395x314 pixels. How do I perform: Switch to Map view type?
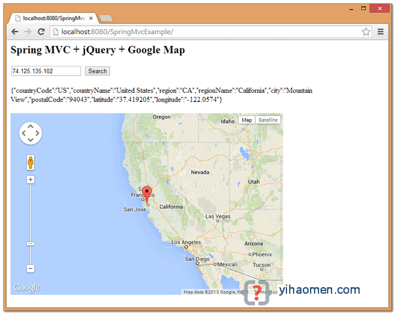click(x=247, y=120)
